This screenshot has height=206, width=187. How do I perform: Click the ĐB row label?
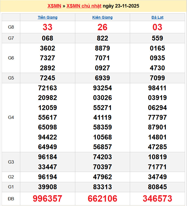coord(11,199)
